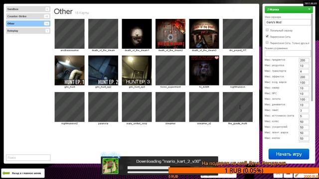Select the Hunt Ep. 2 map
Screen dimensions: 319x179
point(103,70)
